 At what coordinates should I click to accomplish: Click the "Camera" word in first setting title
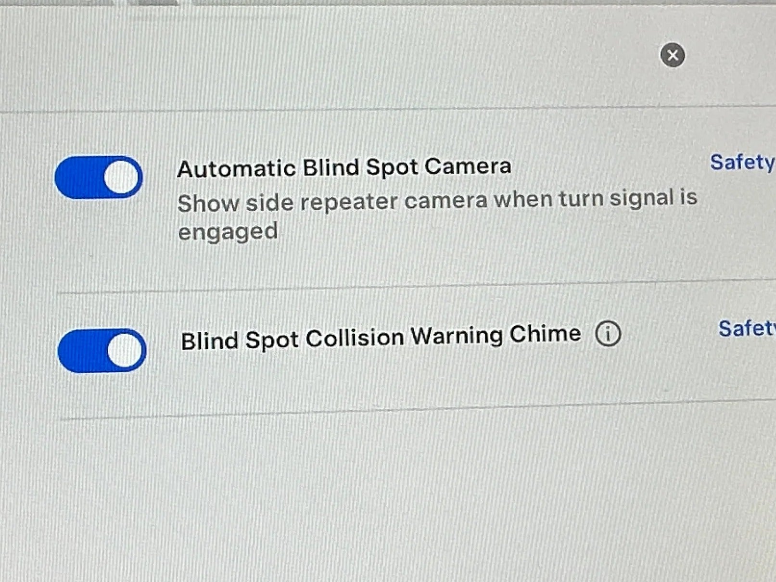click(468, 166)
